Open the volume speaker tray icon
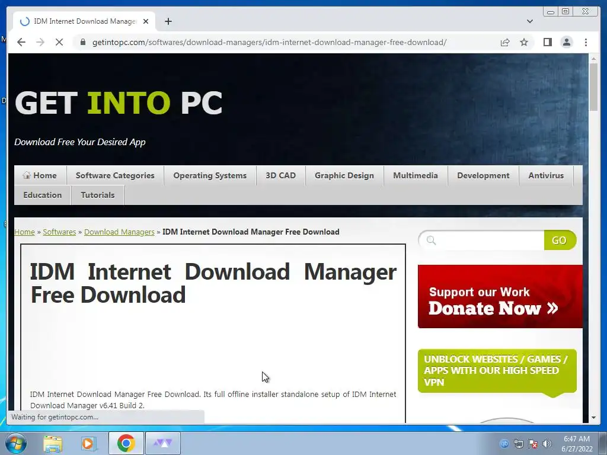 (x=547, y=444)
